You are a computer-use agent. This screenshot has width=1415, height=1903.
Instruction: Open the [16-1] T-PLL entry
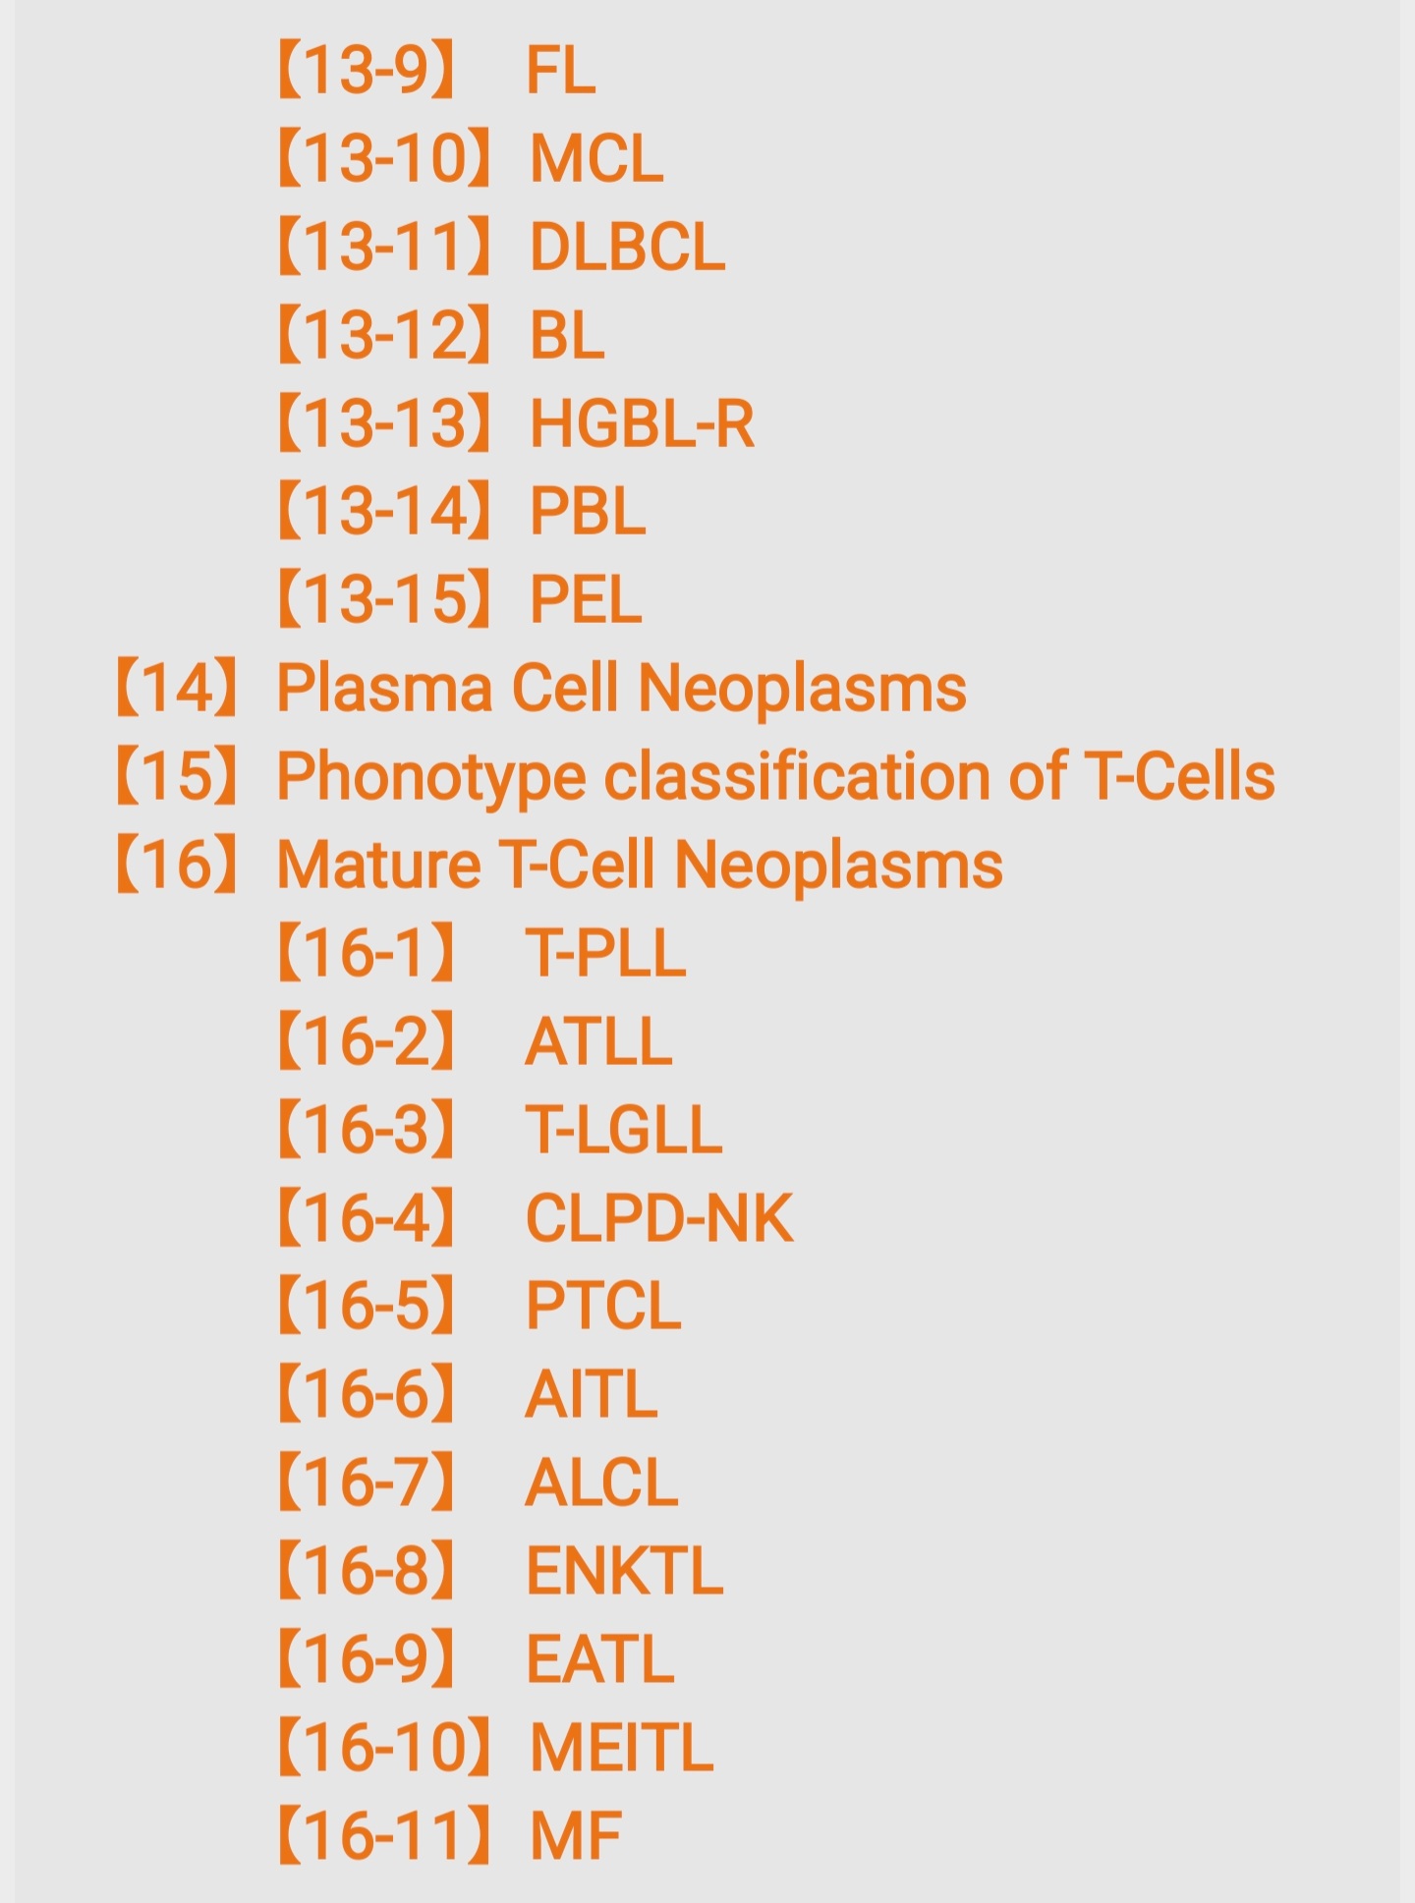coord(481,953)
